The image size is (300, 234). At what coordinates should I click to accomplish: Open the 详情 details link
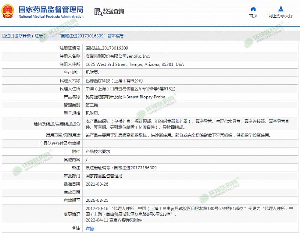coord(90,228)
